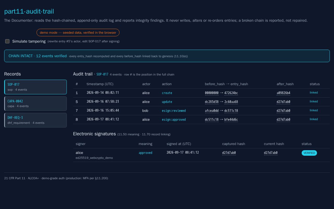Click the SOP-017 label in Audit trail heading

point(102,74)
